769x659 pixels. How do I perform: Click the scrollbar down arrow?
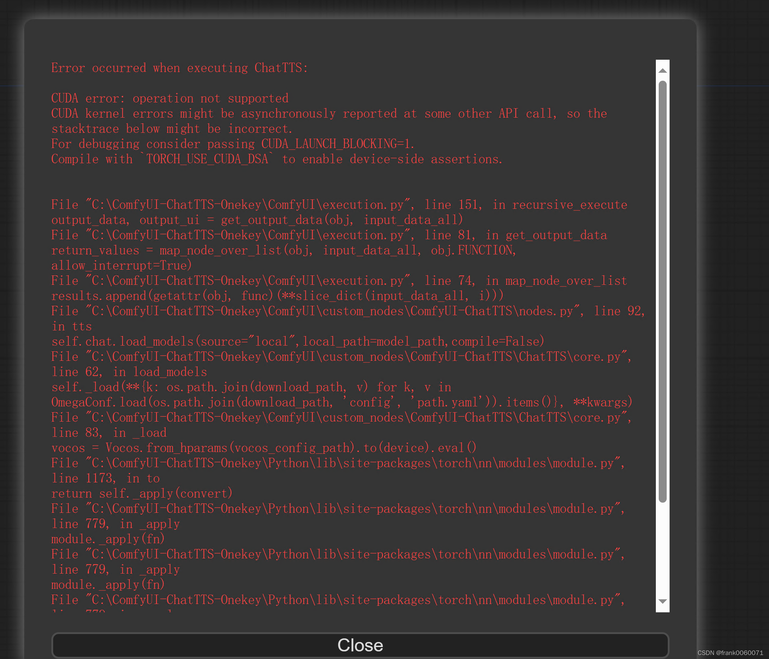pos(662,601)
